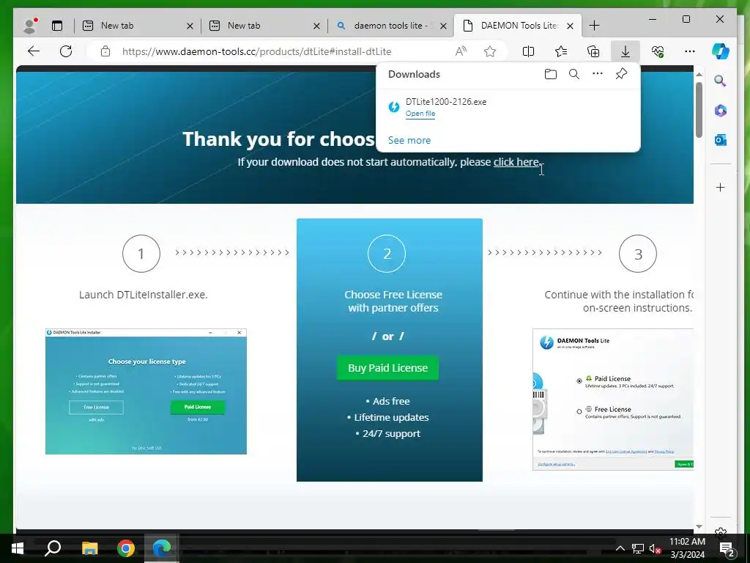Click the Edge taskbar icon

tap(162, 548)
